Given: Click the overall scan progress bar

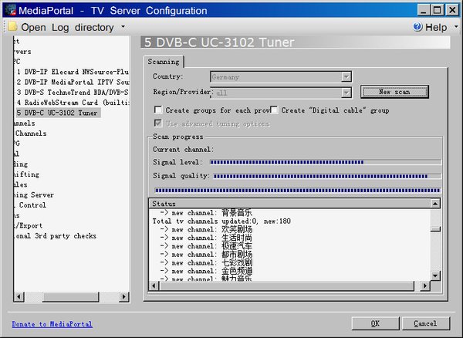Looking at the screenshot, I should click(298, 191).
